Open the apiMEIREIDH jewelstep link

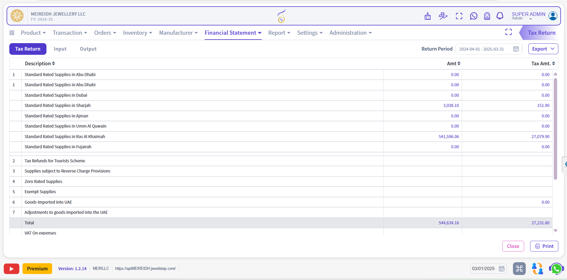(x=145, y=269)
